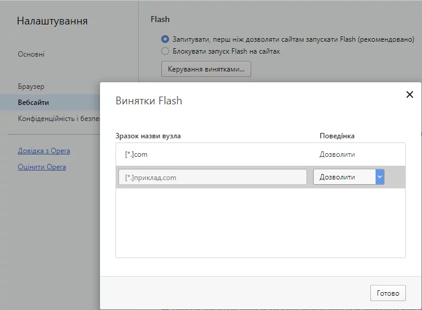Focus the [*.]приклад.com hostname input

[x=212, y=177]
